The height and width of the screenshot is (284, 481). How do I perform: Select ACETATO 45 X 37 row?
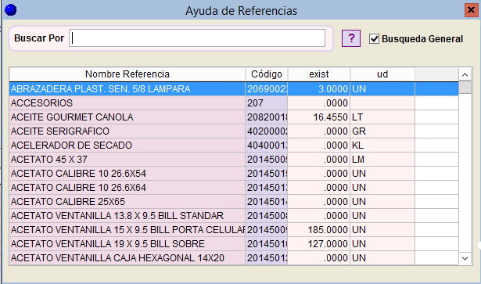[x=234, y=160]
